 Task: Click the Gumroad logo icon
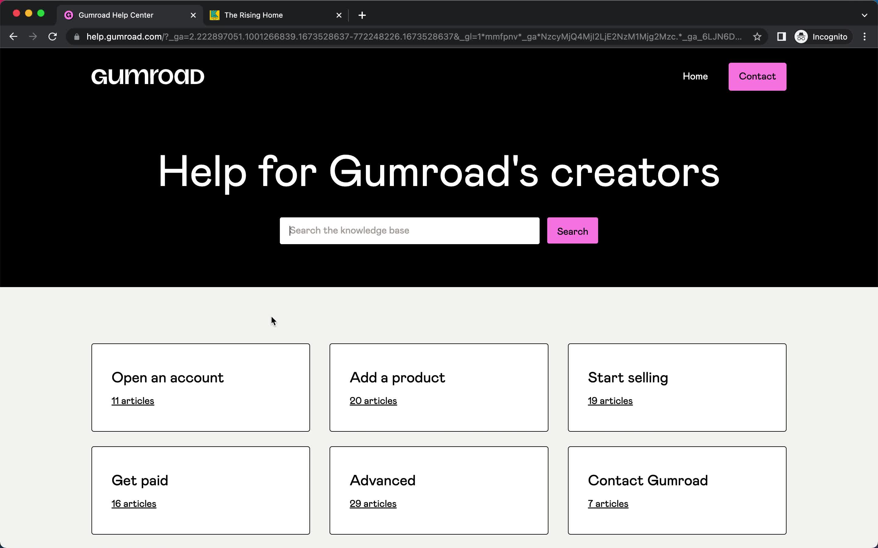click(148, 76)
